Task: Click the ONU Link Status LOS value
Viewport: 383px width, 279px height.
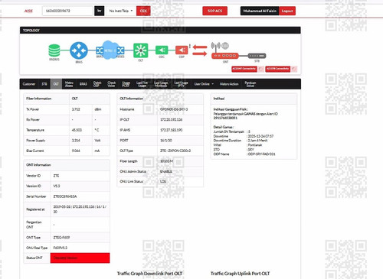Action: pos(163,182)
